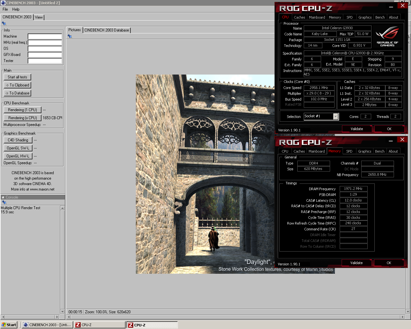The width and height of the screenshot is (411, 329).
Task: Click the GFX-Board input field
Action: click(45, 55)
